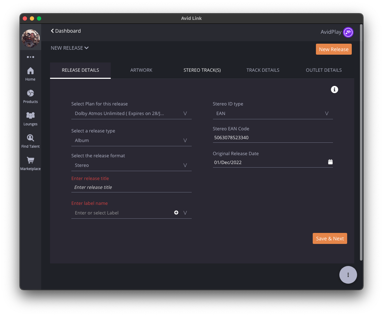Expand the NEW RELEASE dropdown
The height and width of the screenshot is (316, 383).
[70, 48]
